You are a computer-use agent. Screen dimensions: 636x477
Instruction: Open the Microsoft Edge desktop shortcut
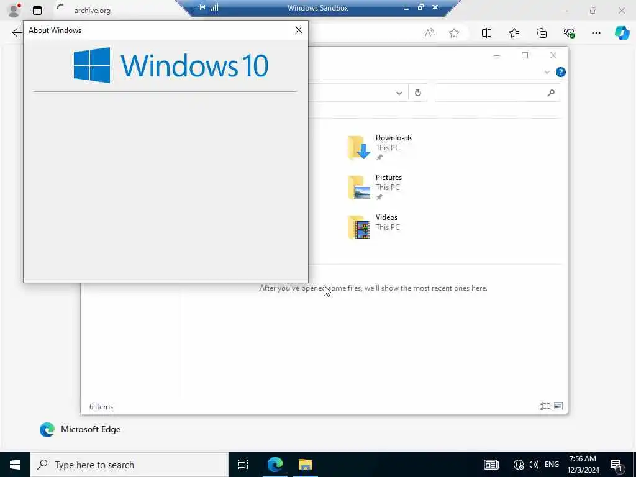[x=80, y=430]
